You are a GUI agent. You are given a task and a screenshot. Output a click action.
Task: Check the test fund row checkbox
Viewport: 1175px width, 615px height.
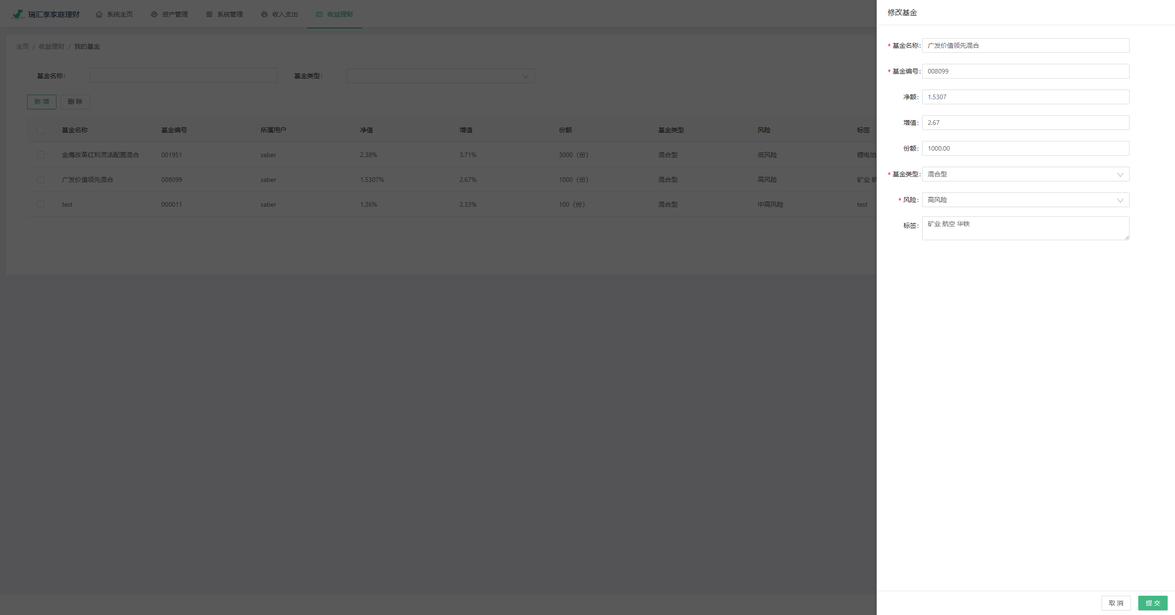point(41,204)
